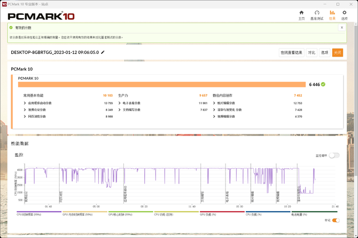Click the 视频会议 marker in the chart

point(26,197)
